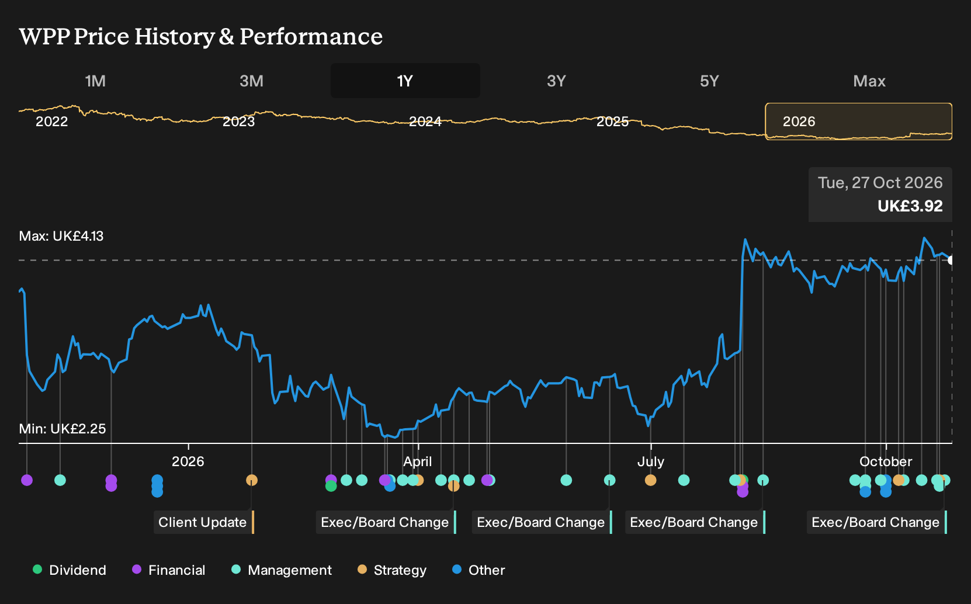Viewport: 971px width, 604px height.
Task: Click the 'Tue, 27 Oct 2026' tooltip date
Action: [880, 183]
